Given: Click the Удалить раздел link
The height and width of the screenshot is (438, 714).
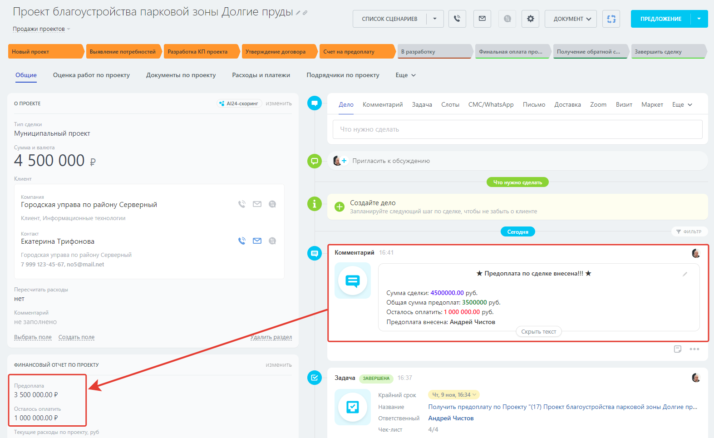Looking at the screenshot, I should (x=271, y=337).
